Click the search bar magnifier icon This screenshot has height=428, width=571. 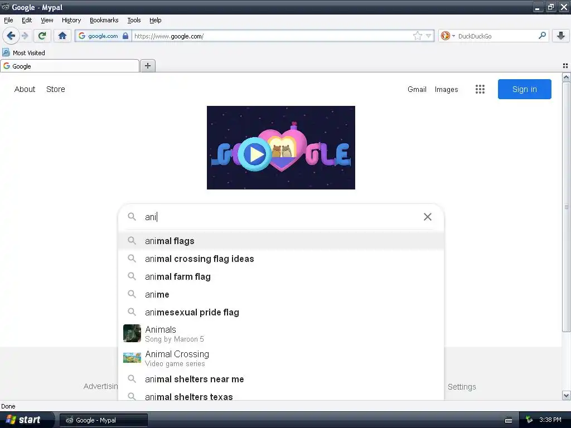pyautogui.click(x=542, y=36)
